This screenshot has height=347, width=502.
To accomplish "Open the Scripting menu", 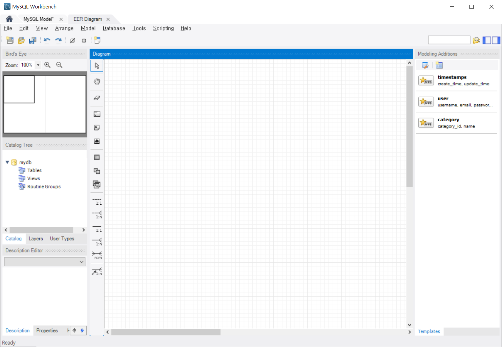I will click(163, 28).
